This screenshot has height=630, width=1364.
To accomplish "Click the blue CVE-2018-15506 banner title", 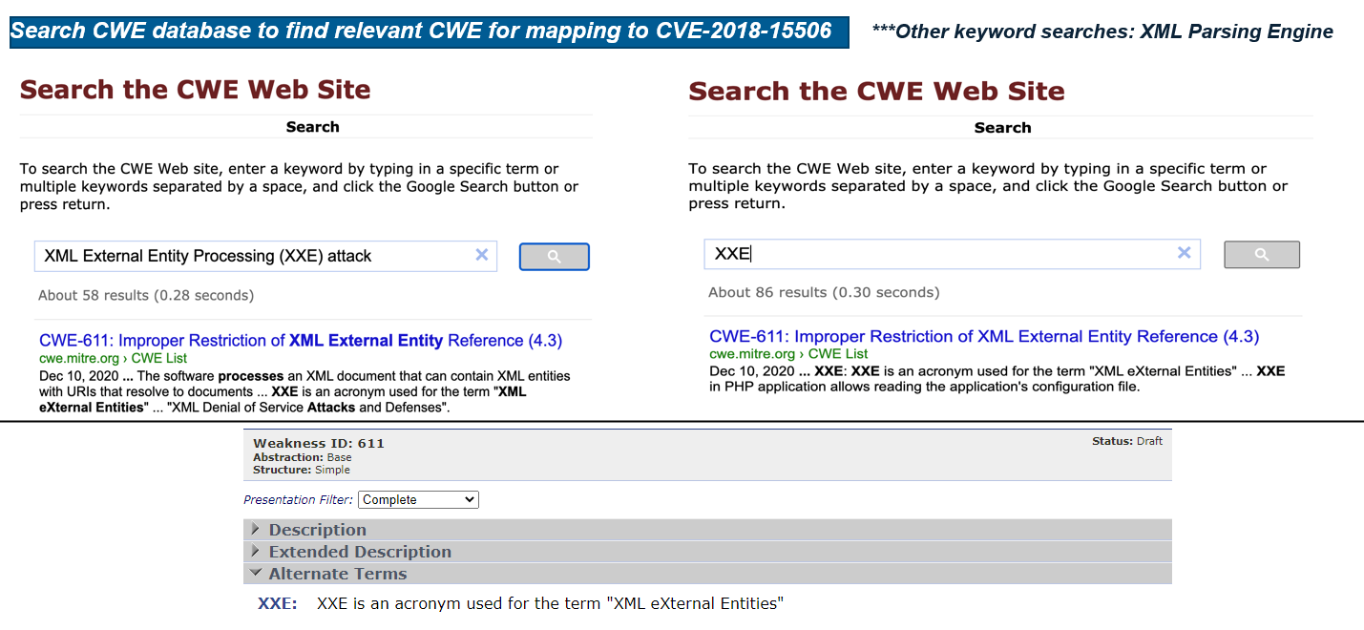I will click(x=429, y=31).
